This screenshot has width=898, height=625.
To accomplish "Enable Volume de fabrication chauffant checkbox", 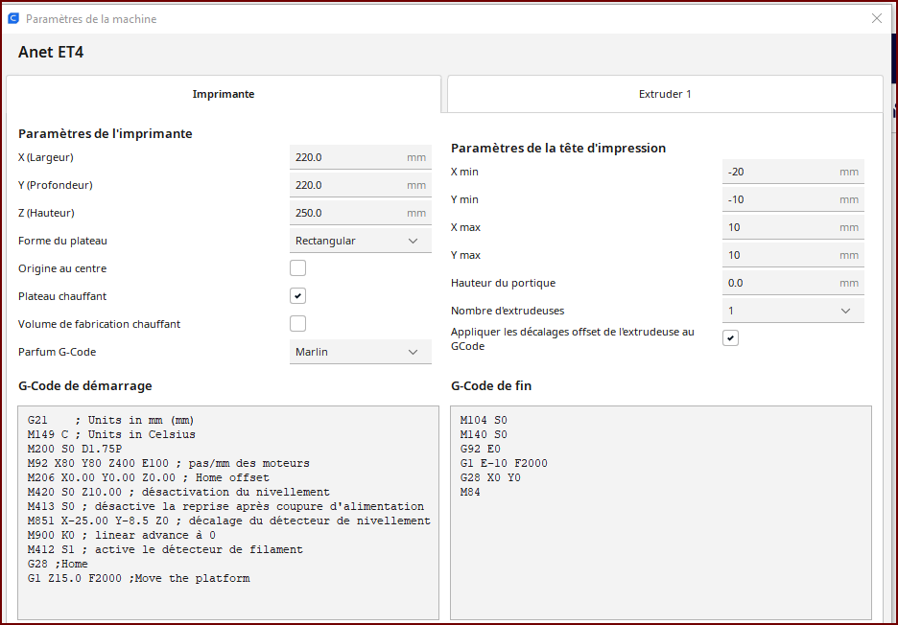I will tap(297, 323).
